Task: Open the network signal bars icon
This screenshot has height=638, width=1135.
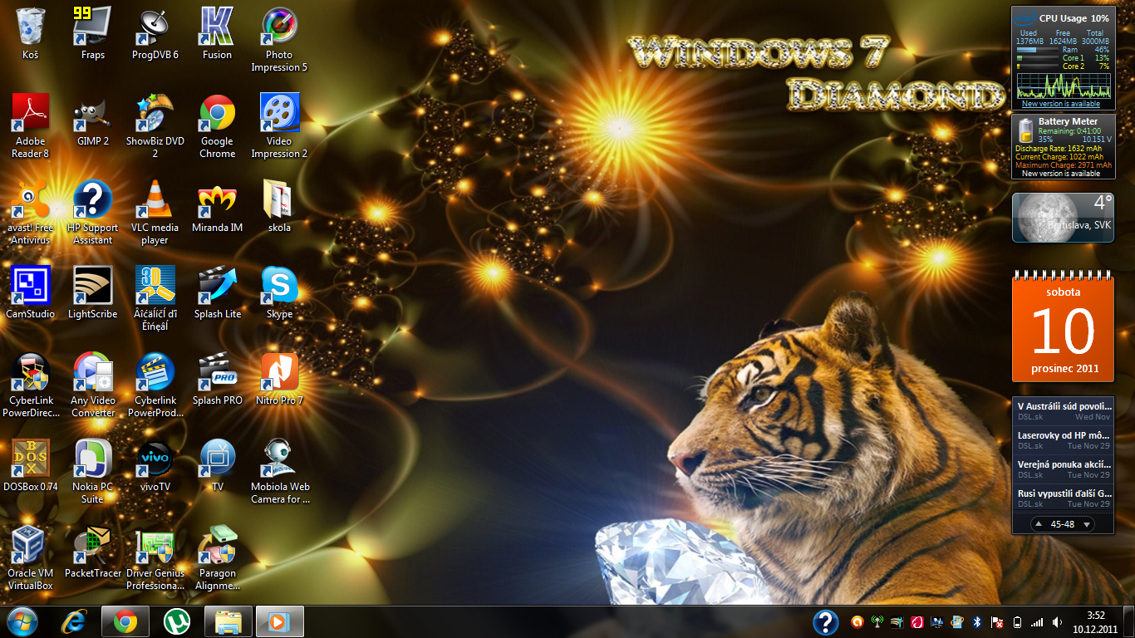Action: (1037, 621)
